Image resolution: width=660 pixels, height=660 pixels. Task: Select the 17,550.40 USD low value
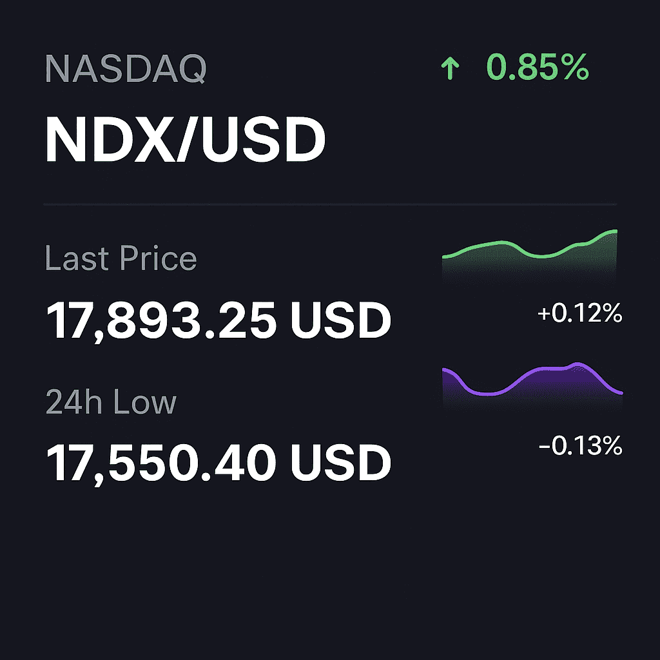pyautogui.click(x=218, y=463)
